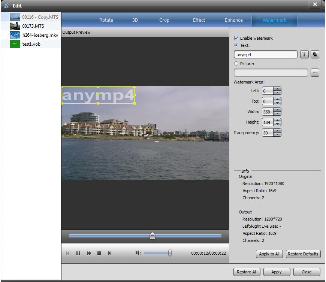Jump to the previous frame
The height and width of the screenshot is (282, 326).
(x=68, y=253)
